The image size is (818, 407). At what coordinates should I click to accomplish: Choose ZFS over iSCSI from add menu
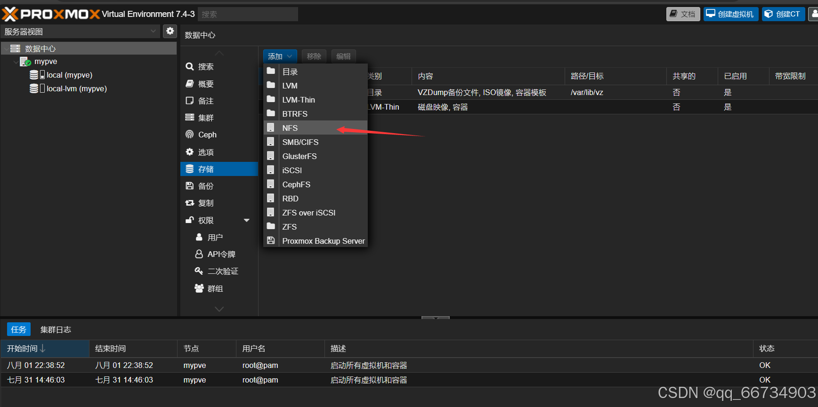click(x=316, y=213)
